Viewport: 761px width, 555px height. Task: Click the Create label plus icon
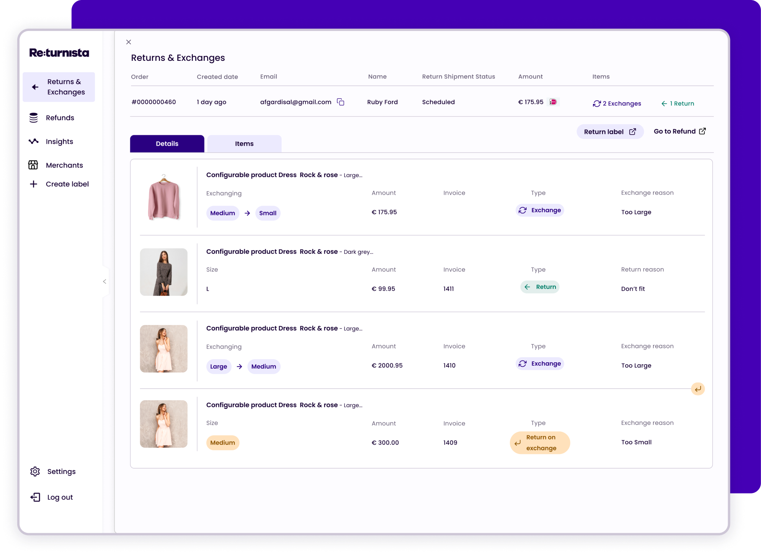click(34, 184)
